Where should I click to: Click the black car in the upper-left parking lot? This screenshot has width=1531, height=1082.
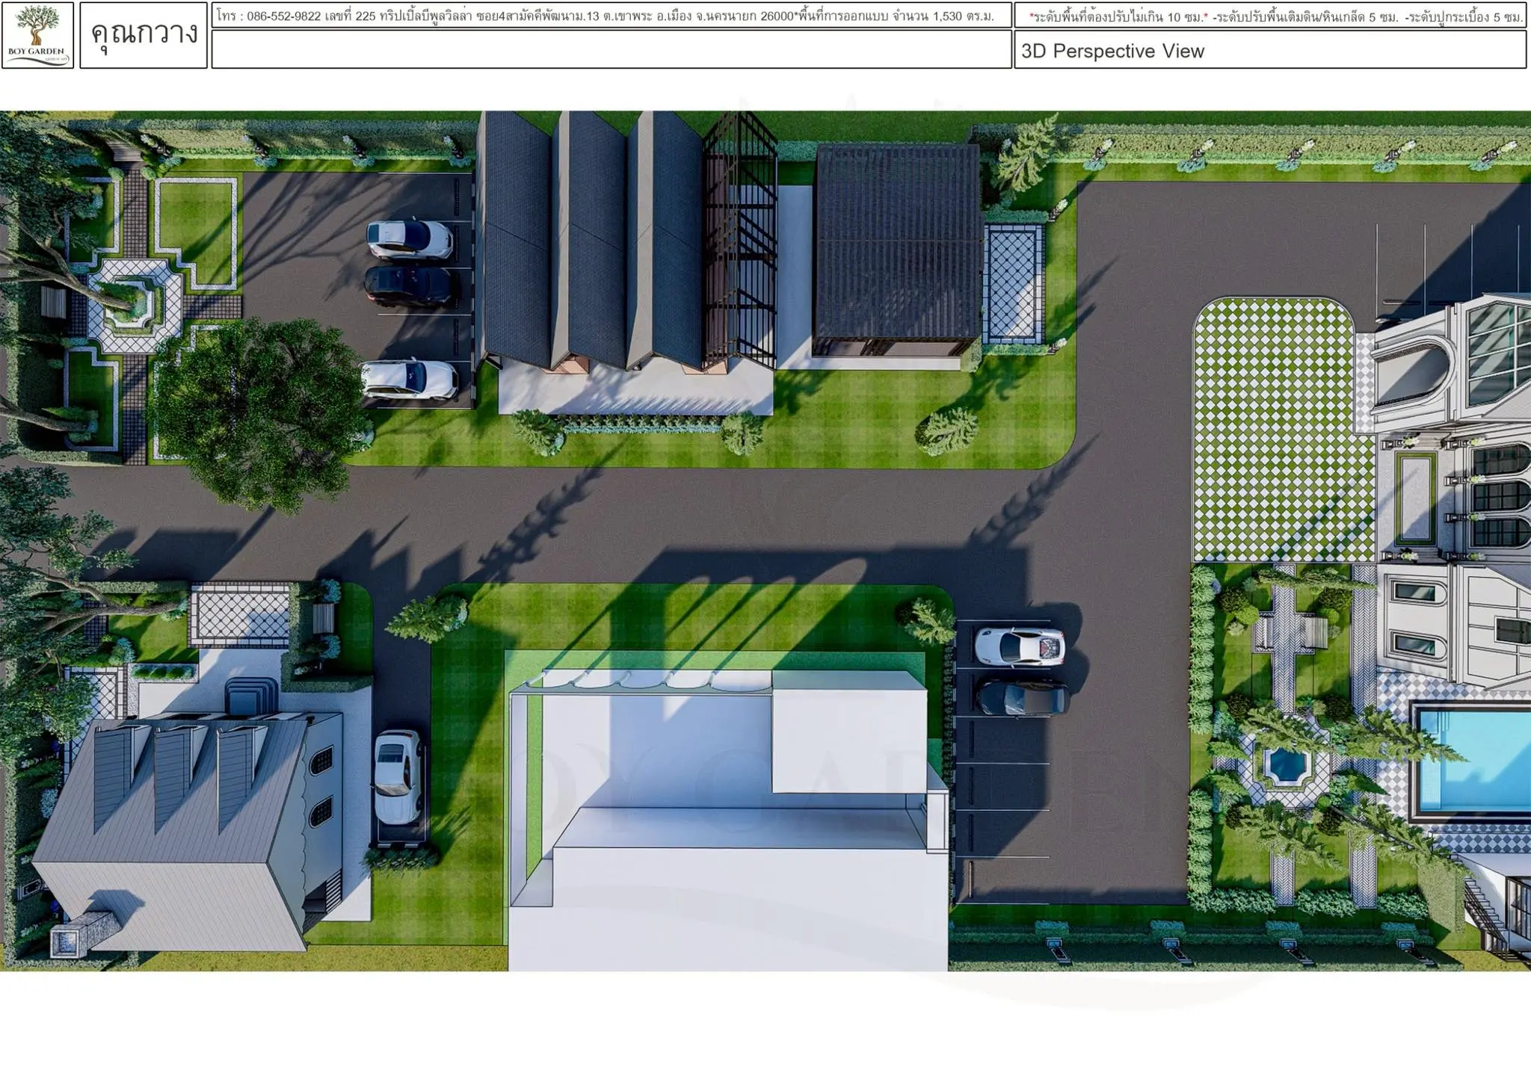pos(408,285)
